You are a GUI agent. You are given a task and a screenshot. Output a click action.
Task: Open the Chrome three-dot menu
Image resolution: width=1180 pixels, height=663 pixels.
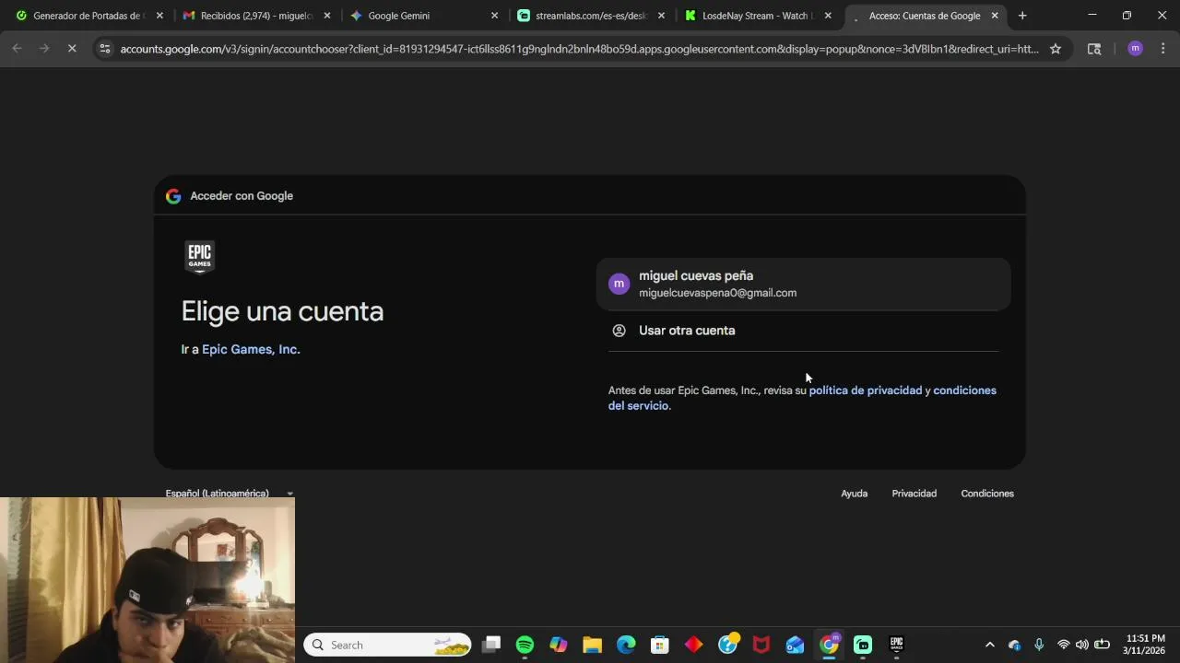click(1163, 49)
